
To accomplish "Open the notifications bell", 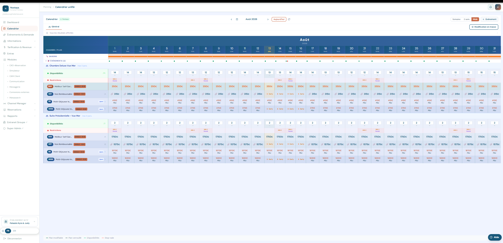I will click(x=490, y=7).
